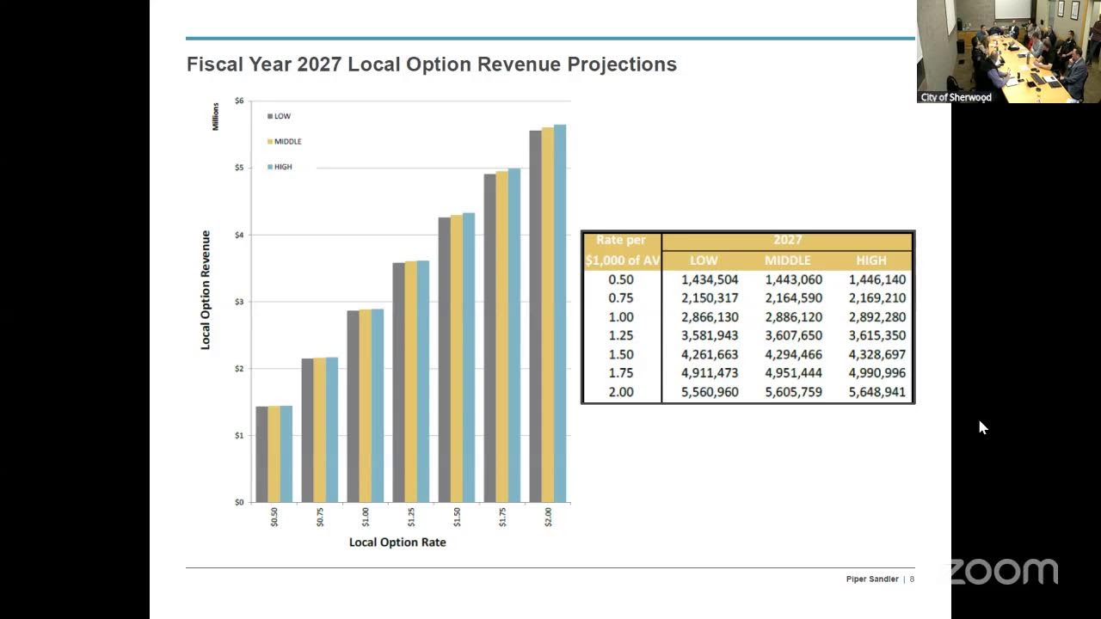This screenshot has height=619, width=1101.
Task: Open the City of Sherwood video thumbnail
Action: pos(1008,52)
